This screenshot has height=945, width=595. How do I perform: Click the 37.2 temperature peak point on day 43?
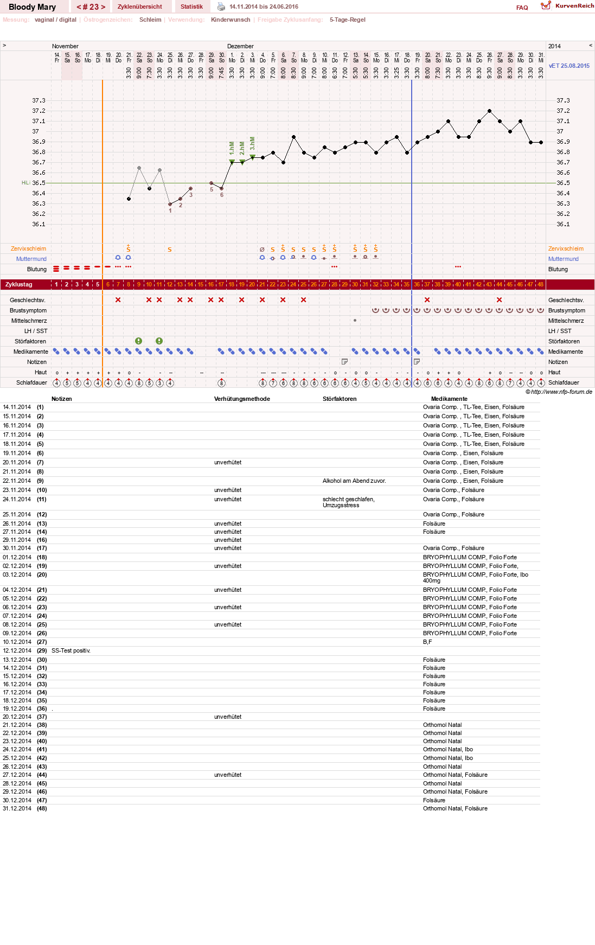point(489,111)
